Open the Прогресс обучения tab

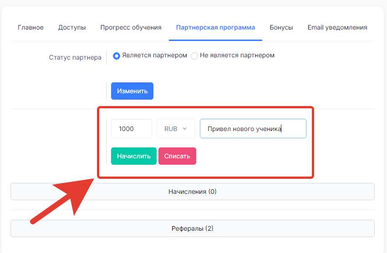(x=131, y=27)
